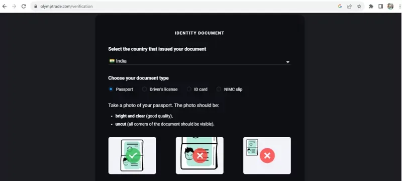Click the olymptrade.com/verification address bar

tap(197, 7)
